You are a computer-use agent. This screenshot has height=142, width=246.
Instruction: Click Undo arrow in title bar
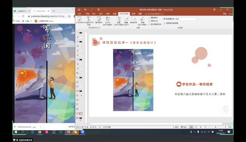coord(85,10)
